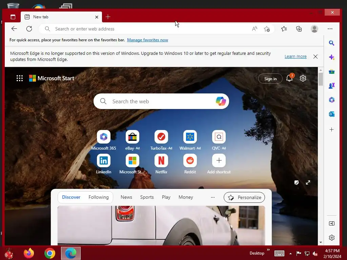Click the Sign in button
The image size is (347, 260).
[270, 79]
